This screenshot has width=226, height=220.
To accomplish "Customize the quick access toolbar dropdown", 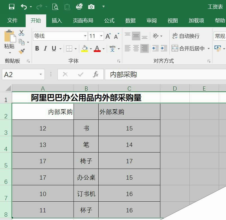I will [103, 7].
